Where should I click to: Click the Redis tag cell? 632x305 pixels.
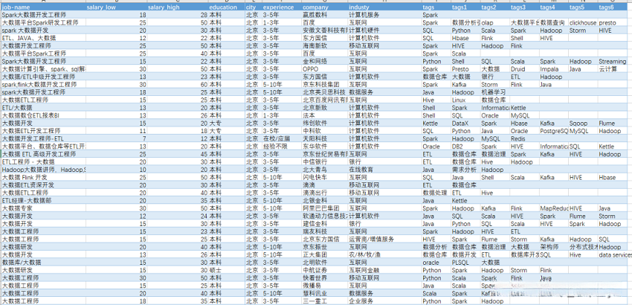524,139
